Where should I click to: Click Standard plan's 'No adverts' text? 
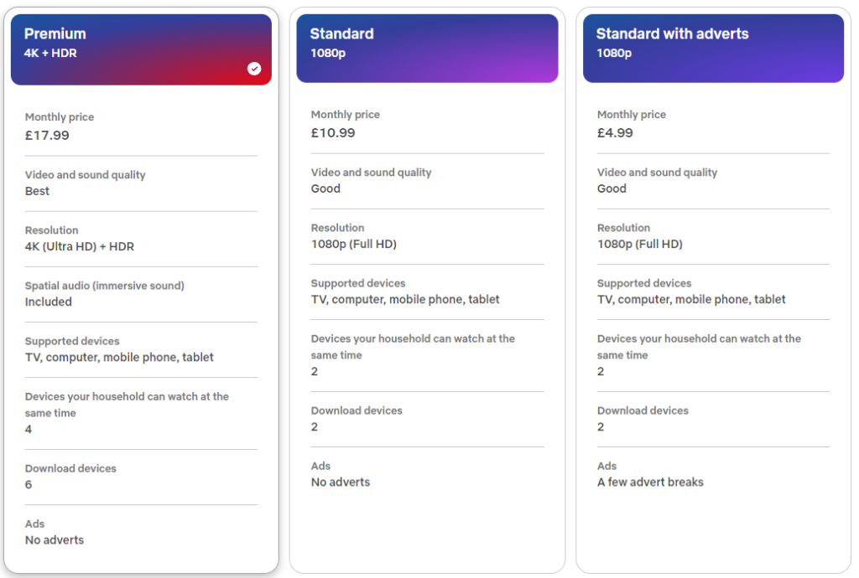click(x=341, y=482)
